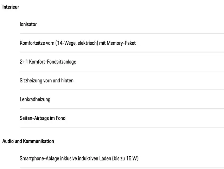Click the Interieur section heading
224x169 pixels.
coord(11,7)
